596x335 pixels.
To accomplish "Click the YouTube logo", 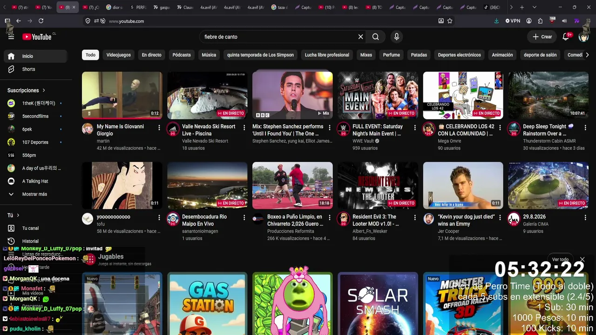I will coord(37,37).
